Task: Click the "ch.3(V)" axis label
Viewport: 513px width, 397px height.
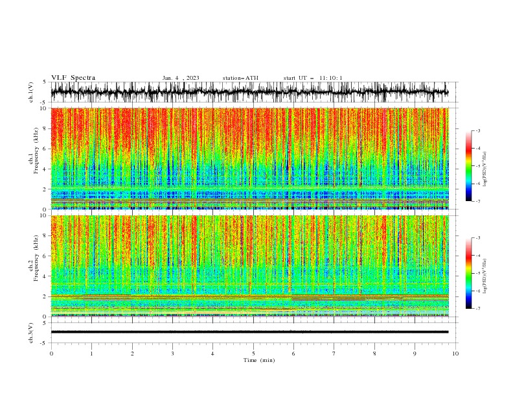Action: [x=31, y=333]
